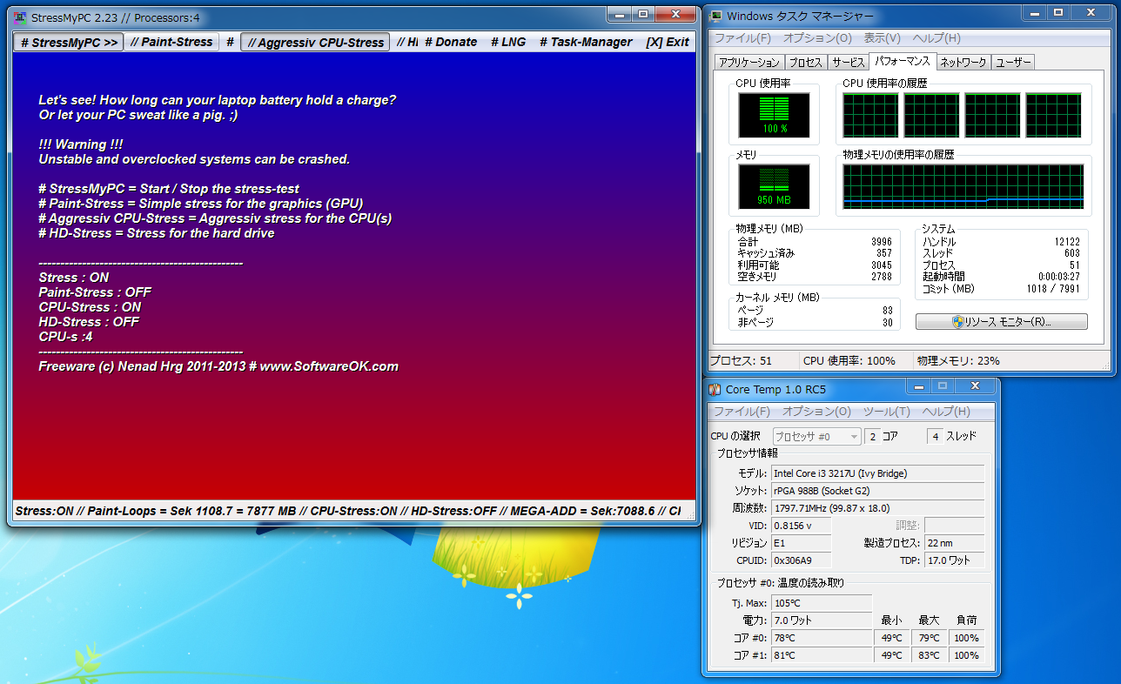
Task: Click "[X] Exit" in StressMyPC
Action: (668, 42)
